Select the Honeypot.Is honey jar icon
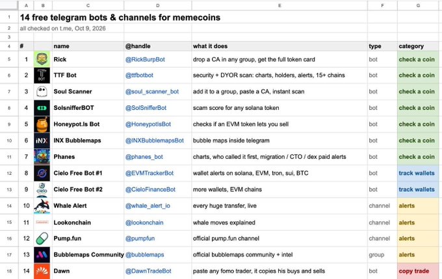This screenshot has height=279, width=442. (x=42, y=124)
